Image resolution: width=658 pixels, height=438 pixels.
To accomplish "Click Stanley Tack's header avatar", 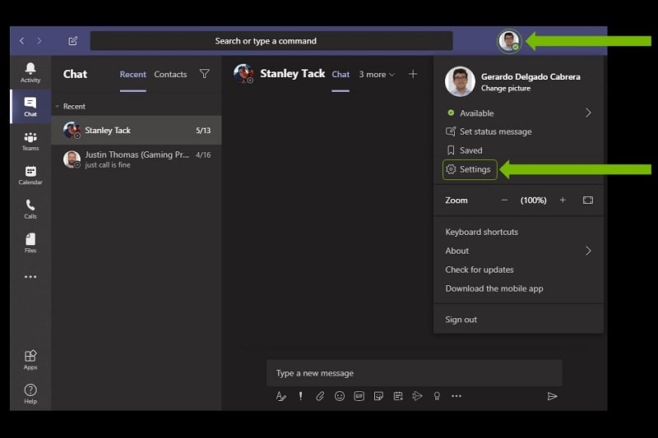I will tap(243, 74).
